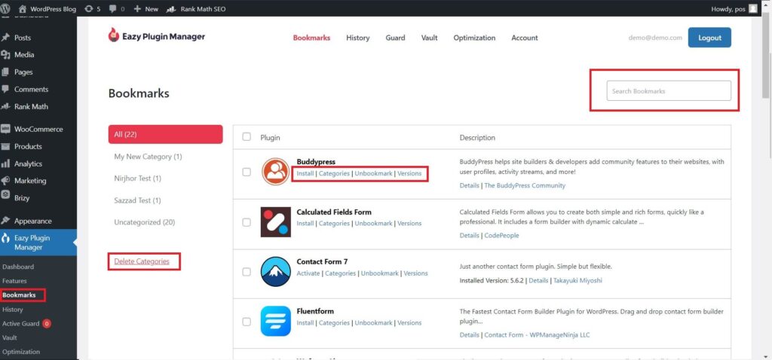Image resolution: width=772 pixels, height=360 pixels.
Task: Open Rank Math in the sidebar
Action: pos(31,106)
